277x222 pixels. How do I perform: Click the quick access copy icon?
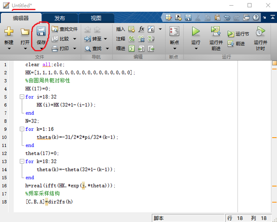[207, 17]
